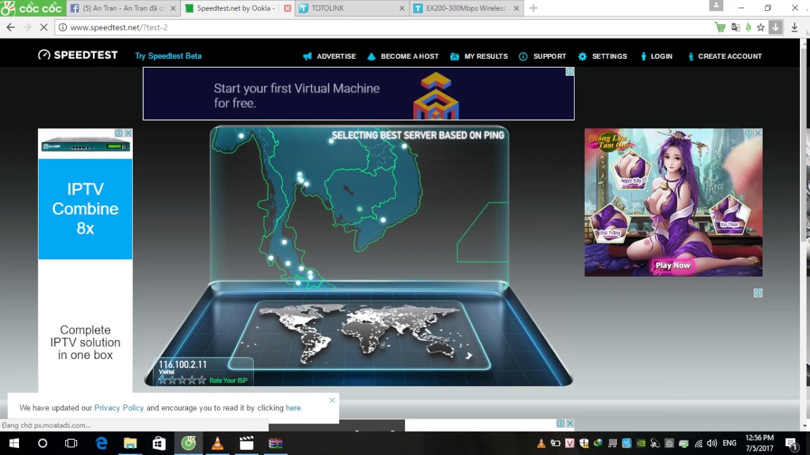Close the game ad with X icon
This screenshot has width=810, height=455.
coord(758,133)
